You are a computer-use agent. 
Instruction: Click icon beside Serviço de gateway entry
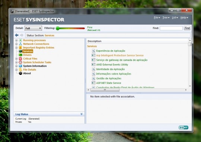click(x=93, y=60)
